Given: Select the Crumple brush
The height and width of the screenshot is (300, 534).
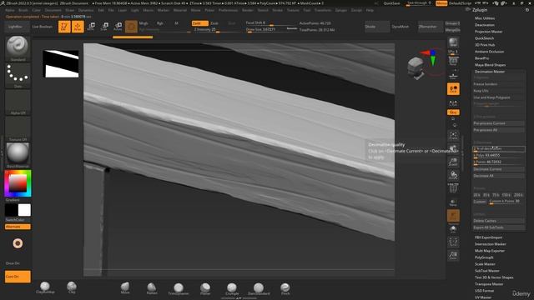Looking at the screenshot, I should pyautogui.click(x=232, y=288).
